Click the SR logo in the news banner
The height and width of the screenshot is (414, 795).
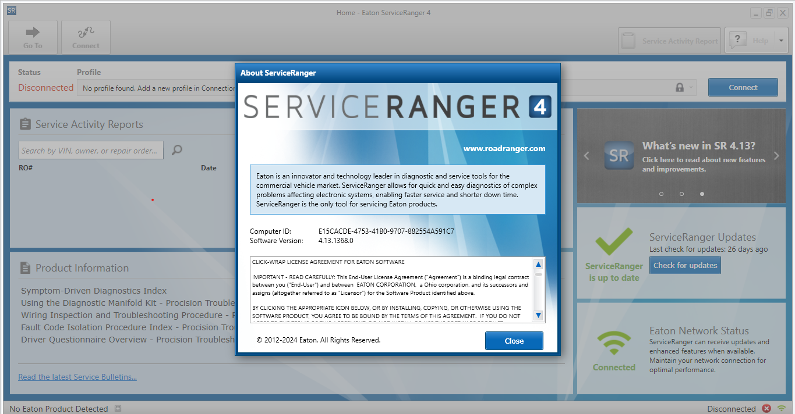[619, 156]
